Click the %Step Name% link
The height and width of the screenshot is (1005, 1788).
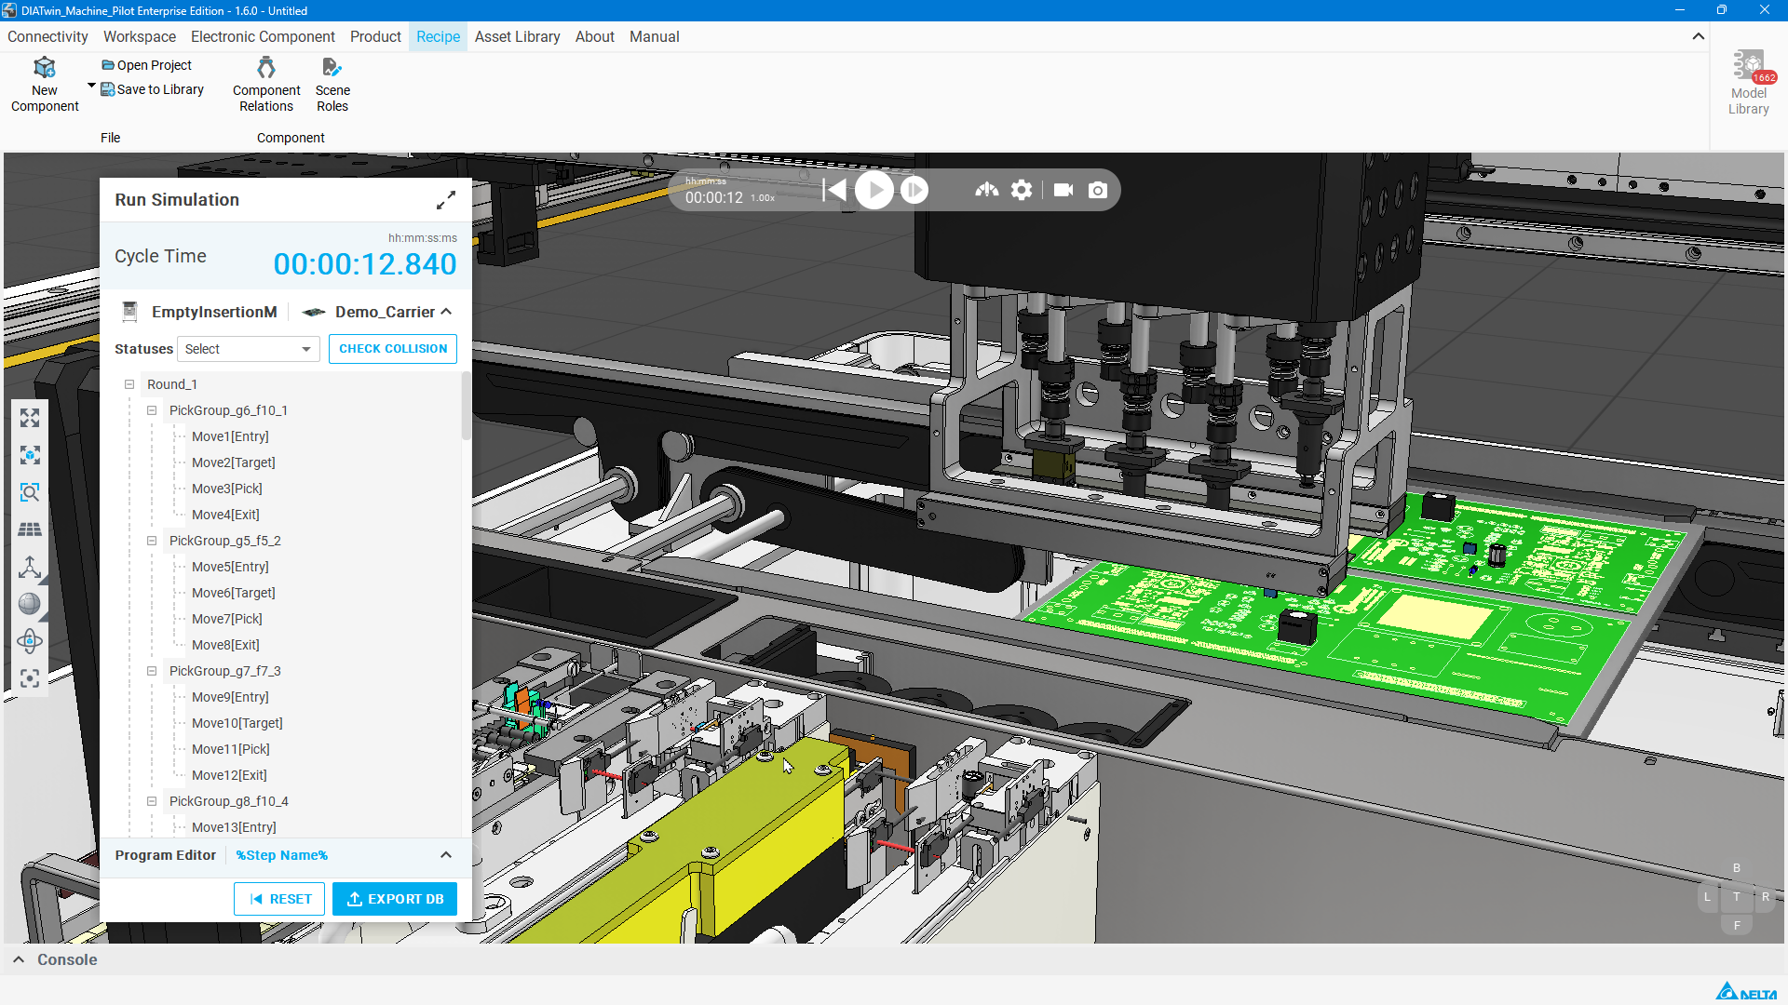(x=281, y=855)
